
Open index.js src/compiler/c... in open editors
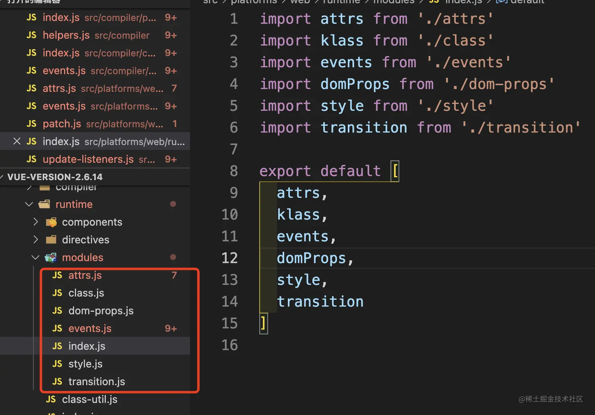(95, 53)
